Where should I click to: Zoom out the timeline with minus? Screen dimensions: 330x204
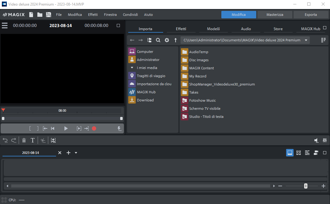click(280, 186)
